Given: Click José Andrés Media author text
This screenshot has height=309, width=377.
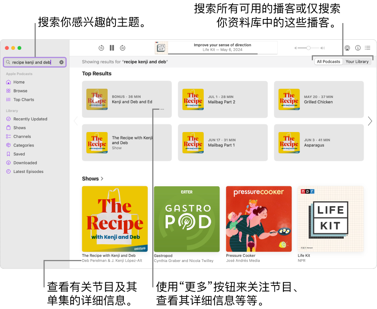Looking at the screenshot, I should tap(243, 261).
